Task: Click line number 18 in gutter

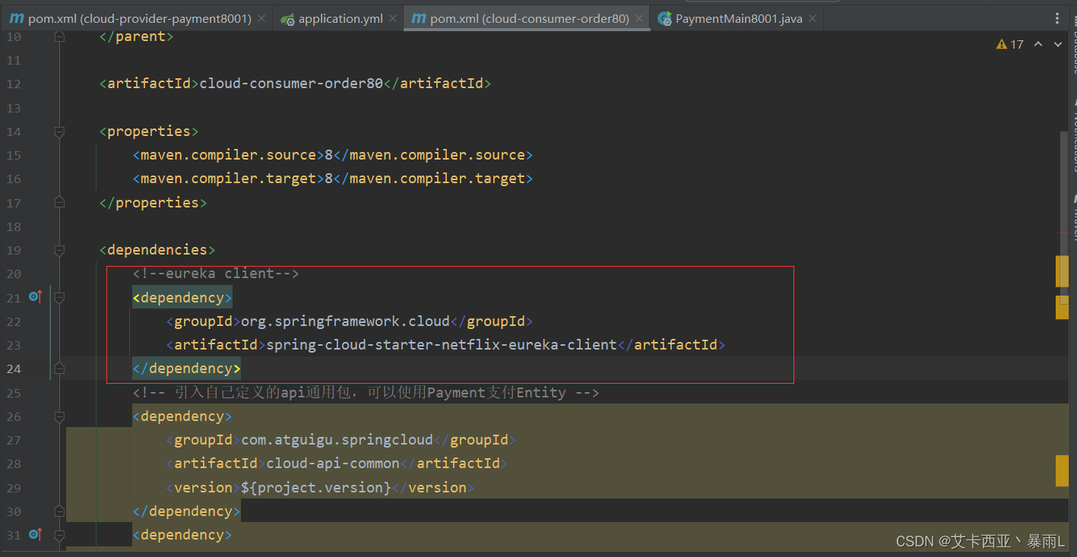Action: 14,226
